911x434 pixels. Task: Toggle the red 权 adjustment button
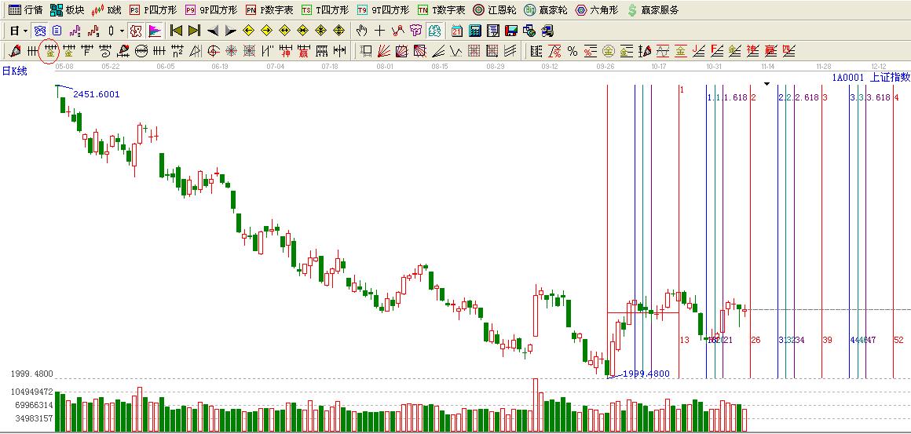135,31
